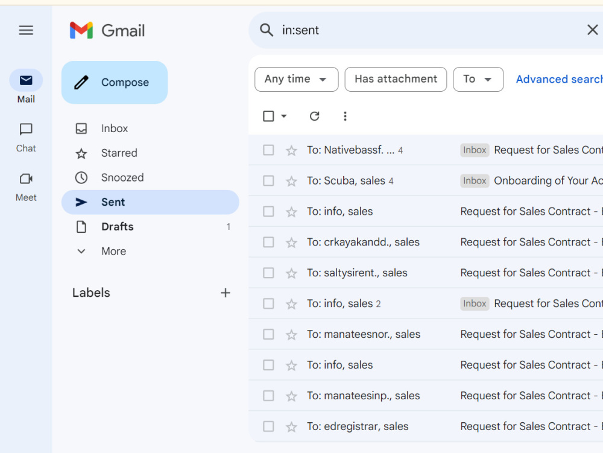The image size is (603, 453).
Task: Star the manateesinp., sales email
Action: 291,396
